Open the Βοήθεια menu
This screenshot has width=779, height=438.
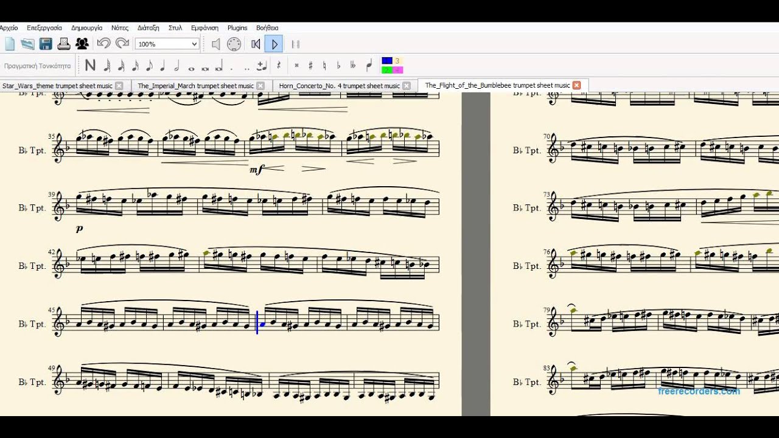pos(267,28)
